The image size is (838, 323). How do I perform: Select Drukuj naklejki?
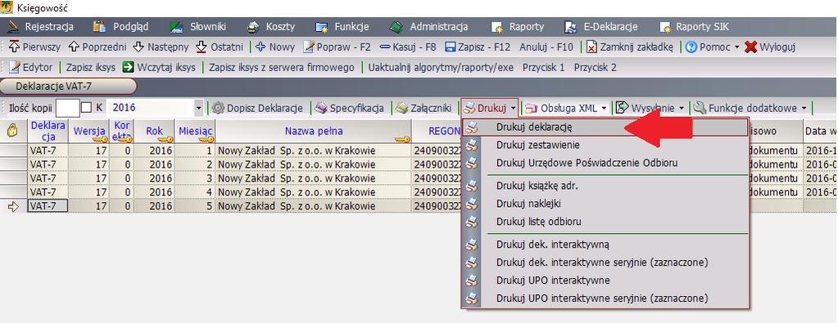(605, 204)
